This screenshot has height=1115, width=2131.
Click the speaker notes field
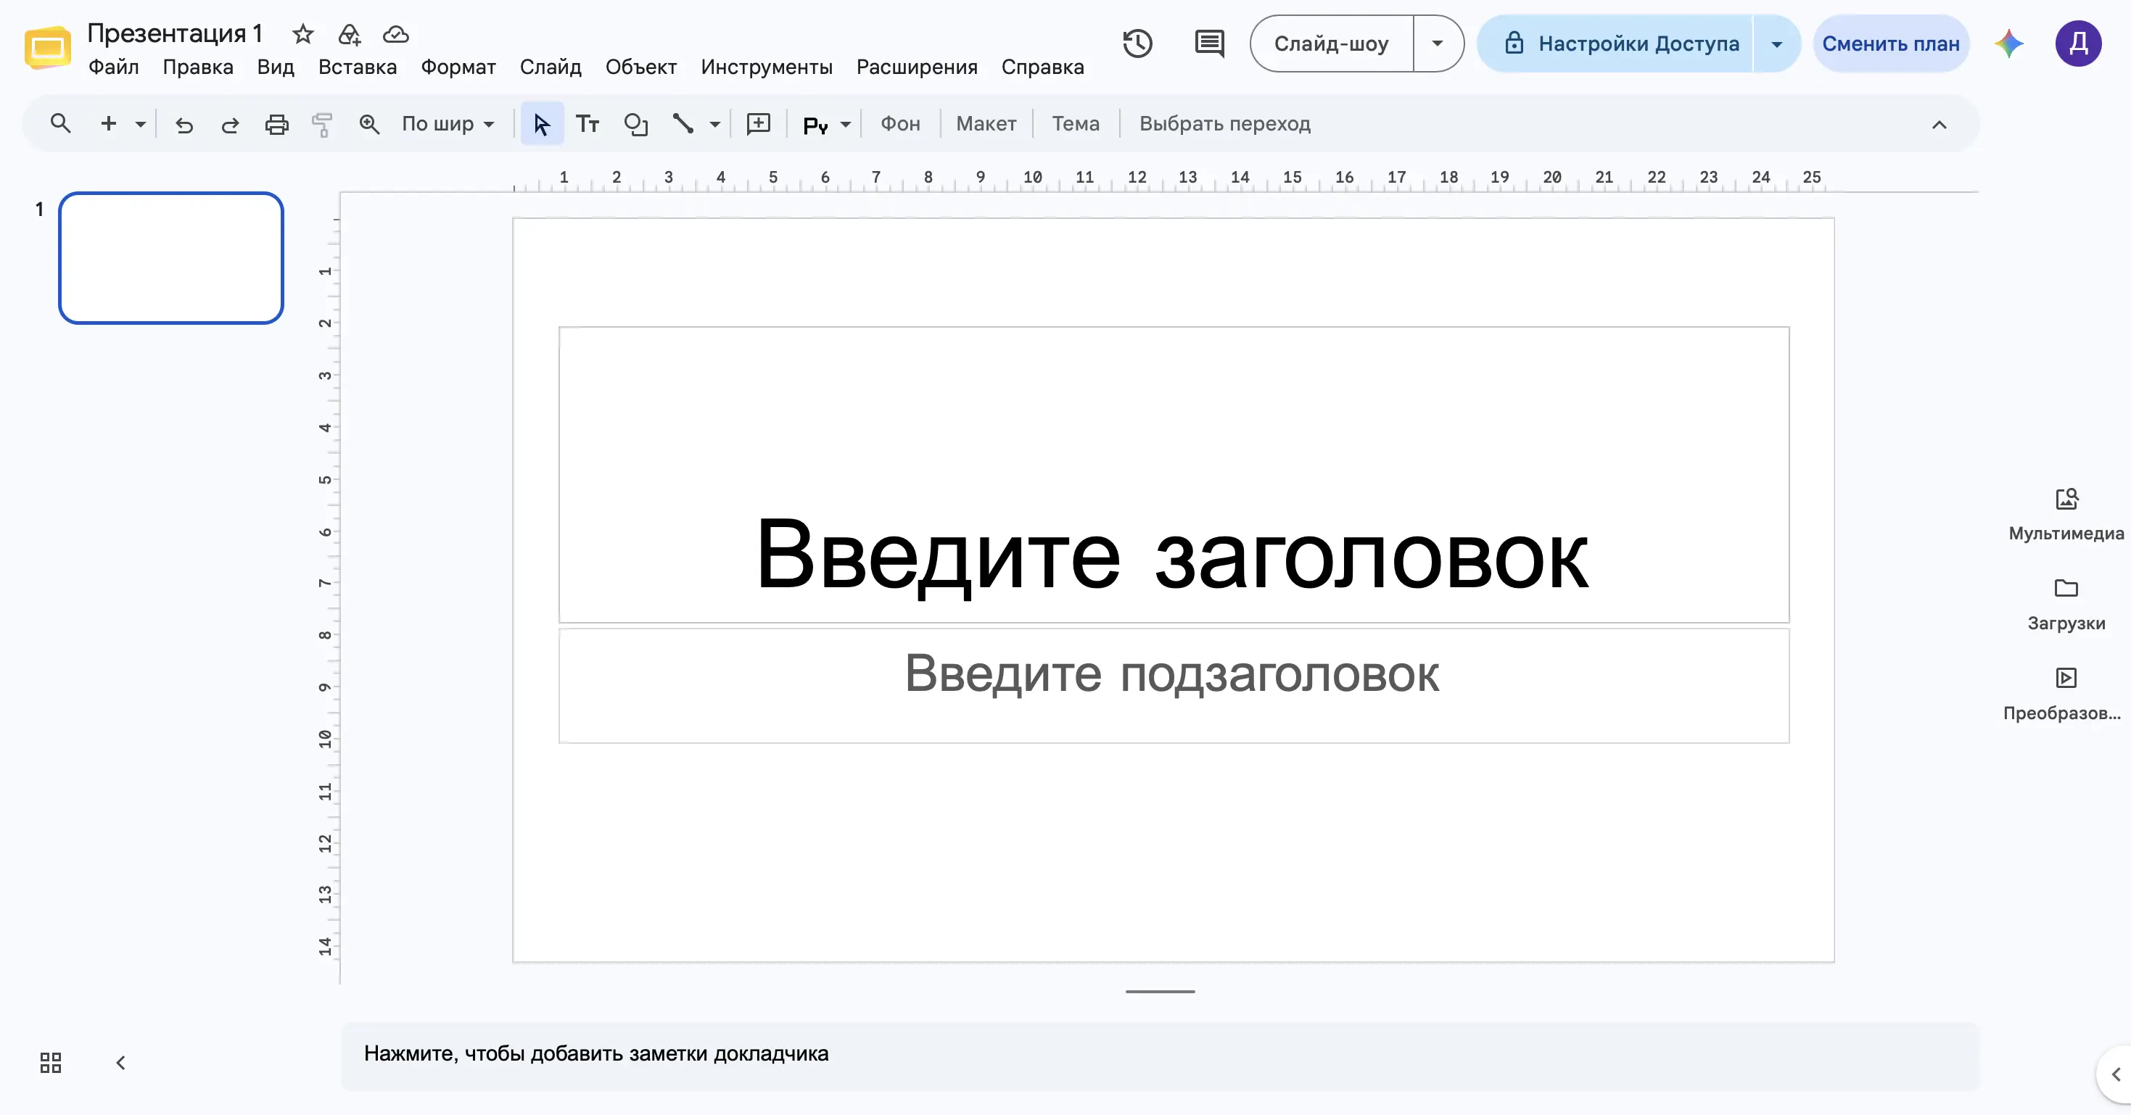(1160, 1056)
